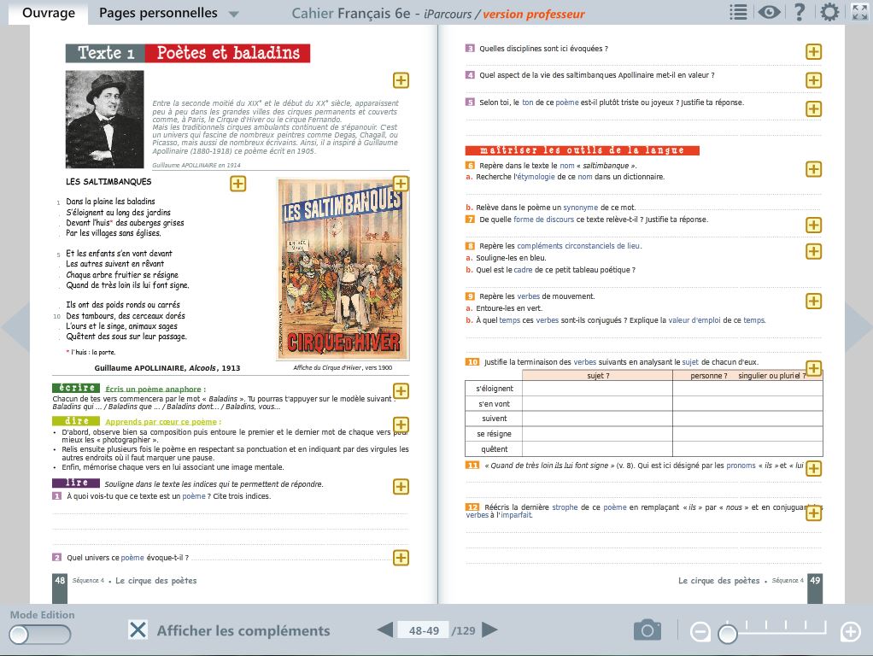873x656 pixels.
Task: Click the eye visibility icon in top bar
Action: point(770,12)
